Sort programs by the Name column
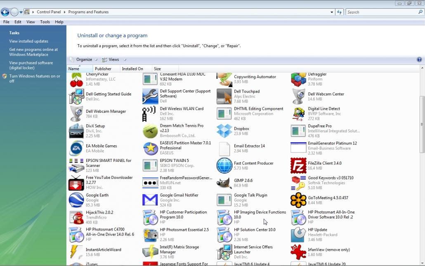 tap(80, 69)
